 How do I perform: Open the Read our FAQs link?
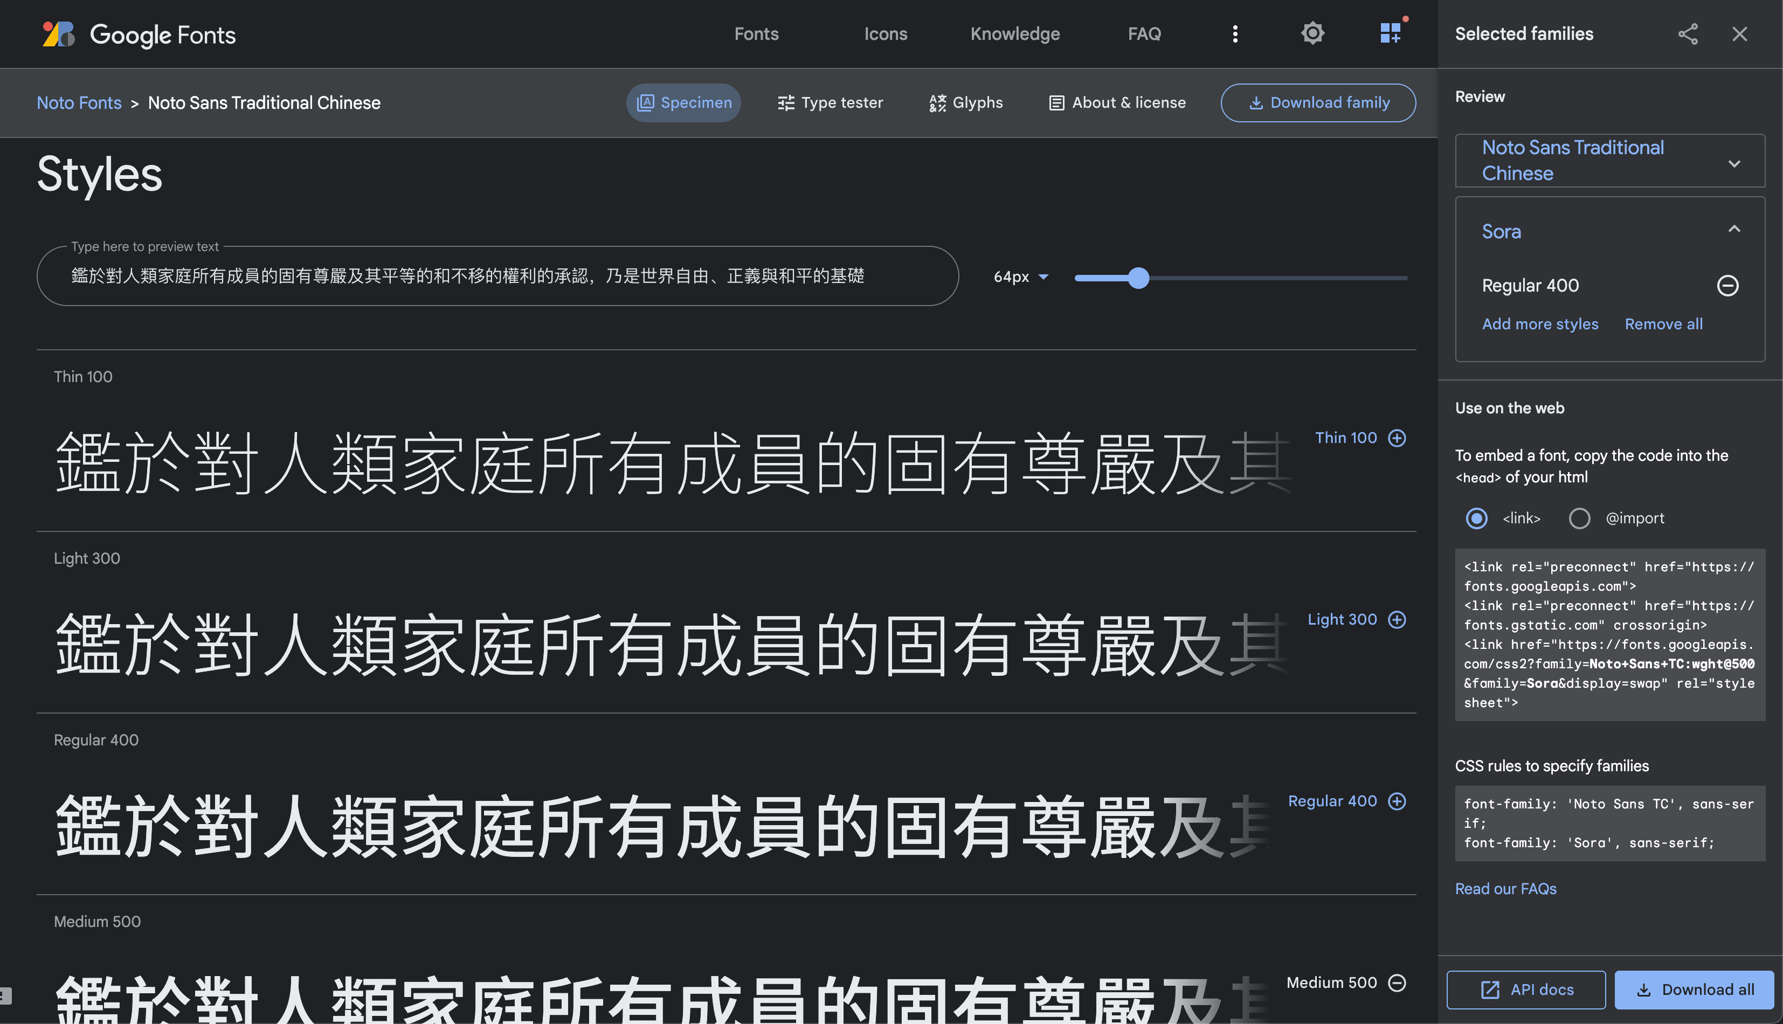1505,888
